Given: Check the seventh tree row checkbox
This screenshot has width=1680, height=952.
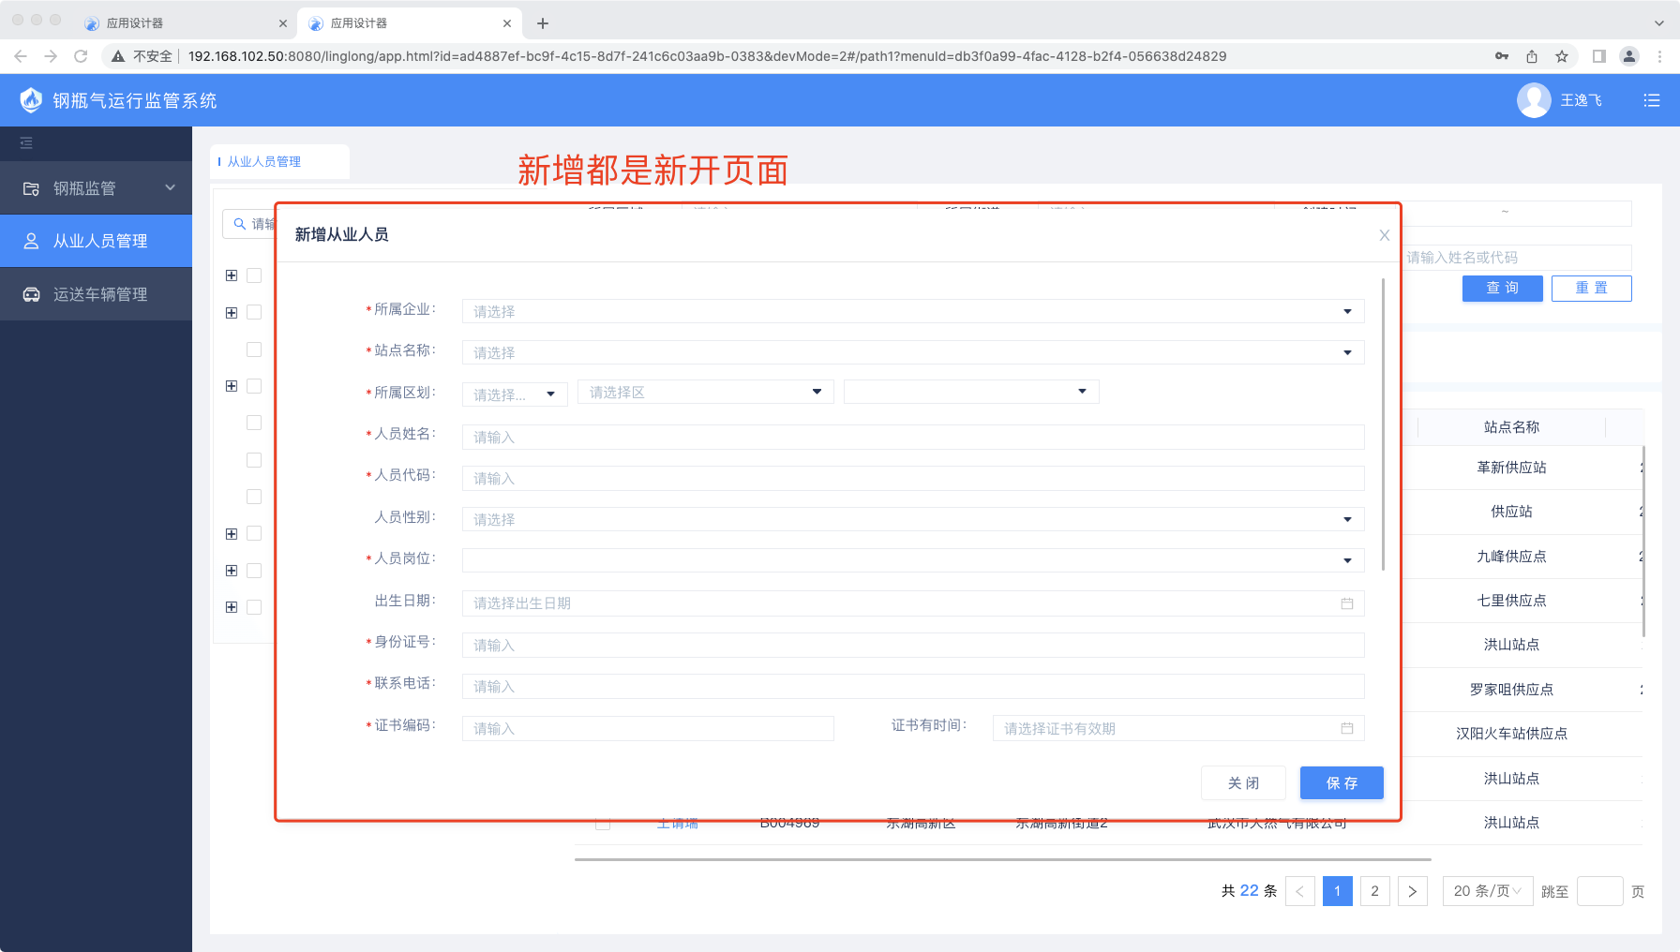Looking at the screenshot, I should point(254,497).
